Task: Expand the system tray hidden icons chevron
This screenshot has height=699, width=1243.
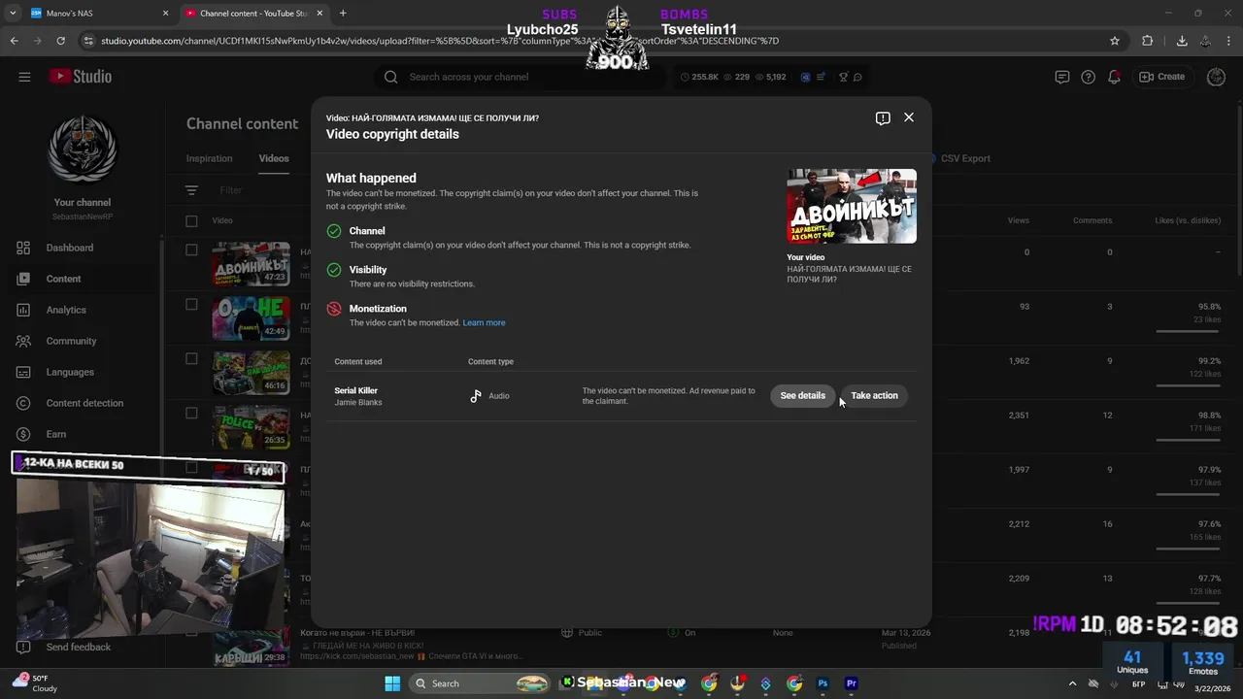Action: [x=1072, y=683]
